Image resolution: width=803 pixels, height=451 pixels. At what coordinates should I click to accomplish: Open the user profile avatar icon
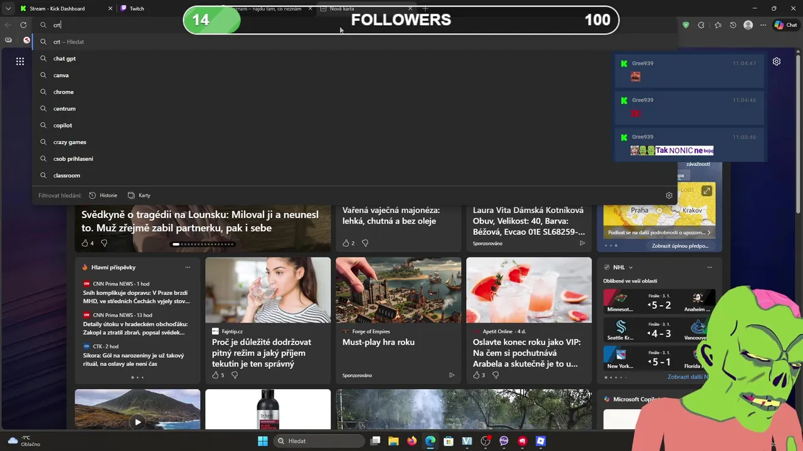click(748, 25)
